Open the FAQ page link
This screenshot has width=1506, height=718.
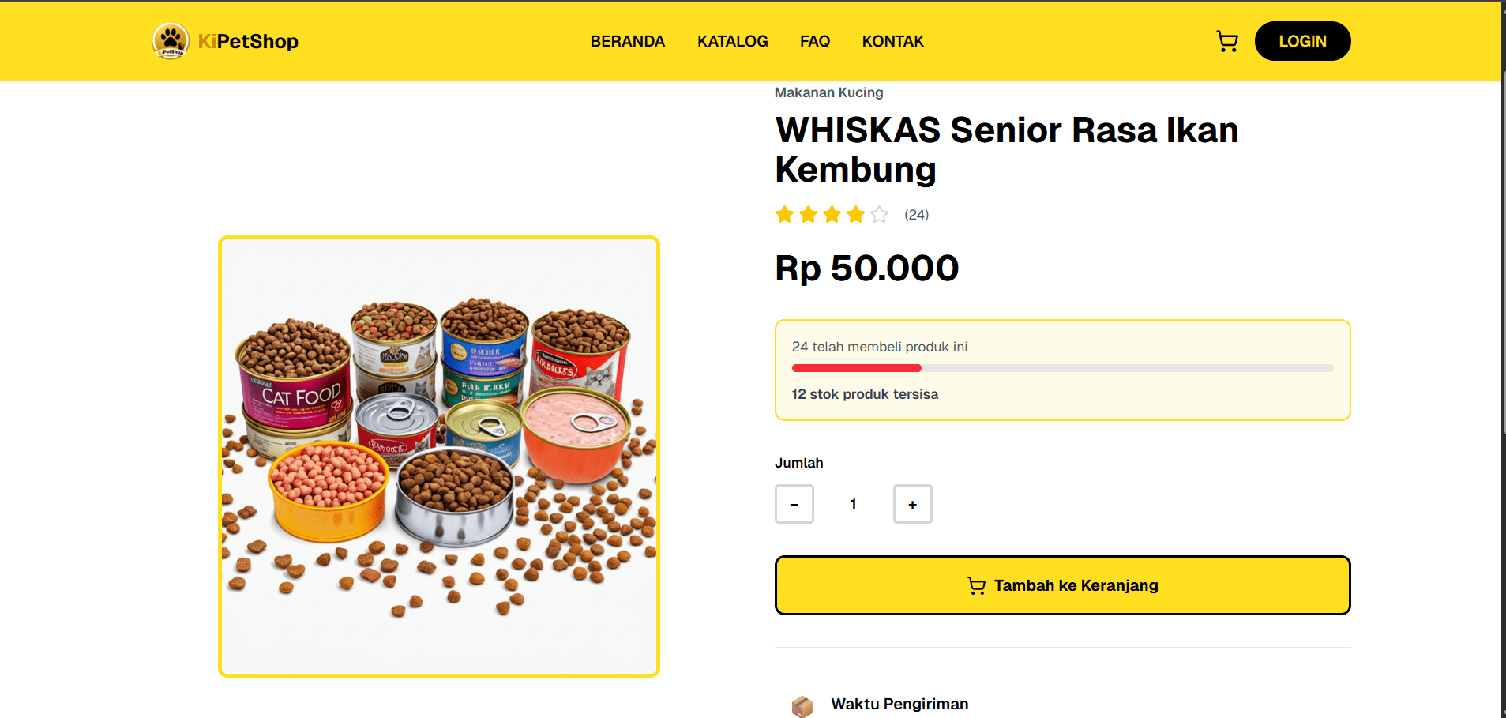point(815,41)
